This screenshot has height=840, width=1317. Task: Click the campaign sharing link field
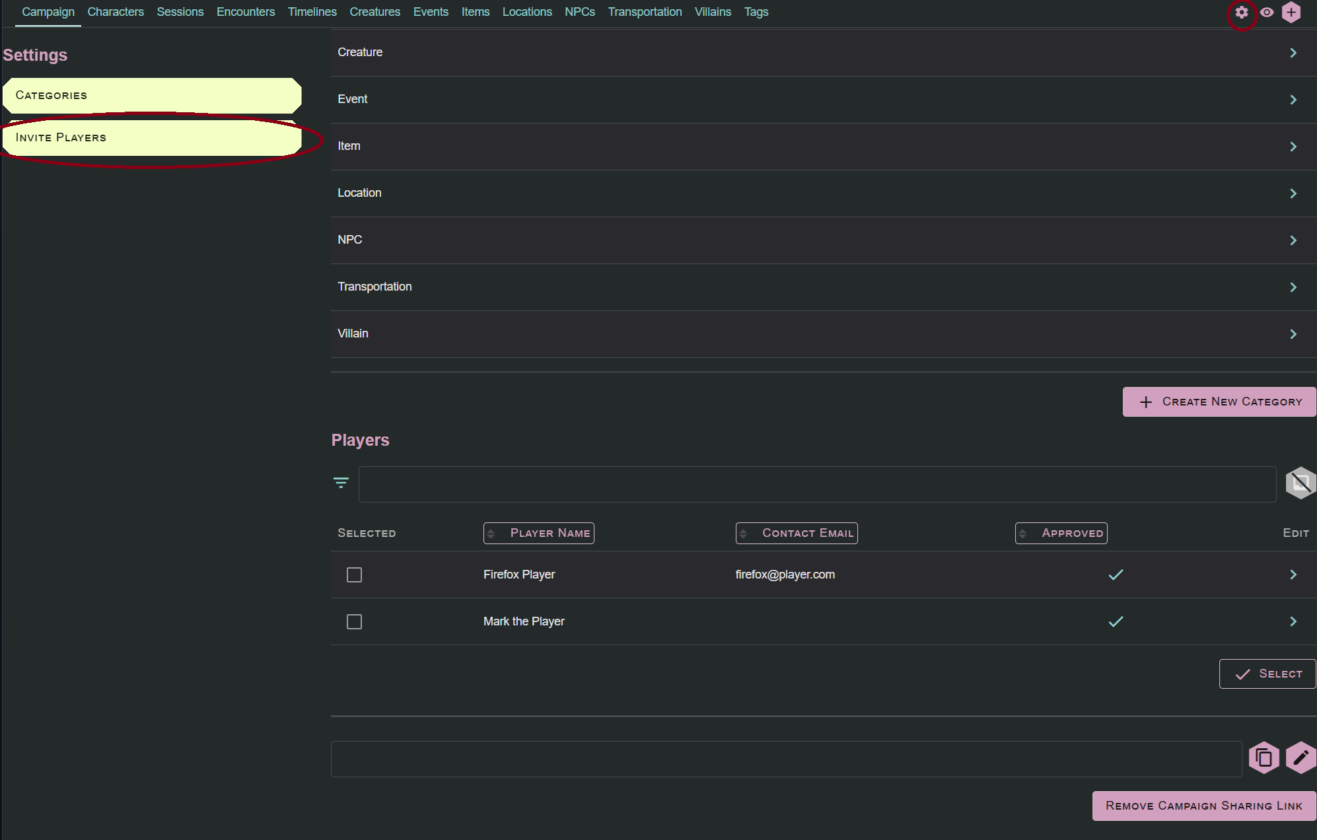(x=786, y=759)
